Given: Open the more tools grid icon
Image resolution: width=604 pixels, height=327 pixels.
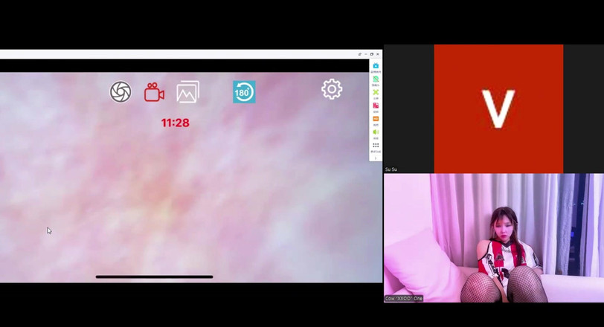Looking at the screenshot, I should 376,146.
